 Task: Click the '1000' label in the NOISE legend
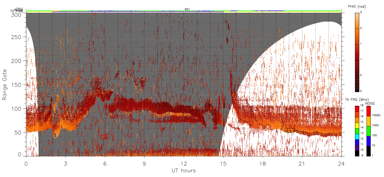(x=376, y=125)
